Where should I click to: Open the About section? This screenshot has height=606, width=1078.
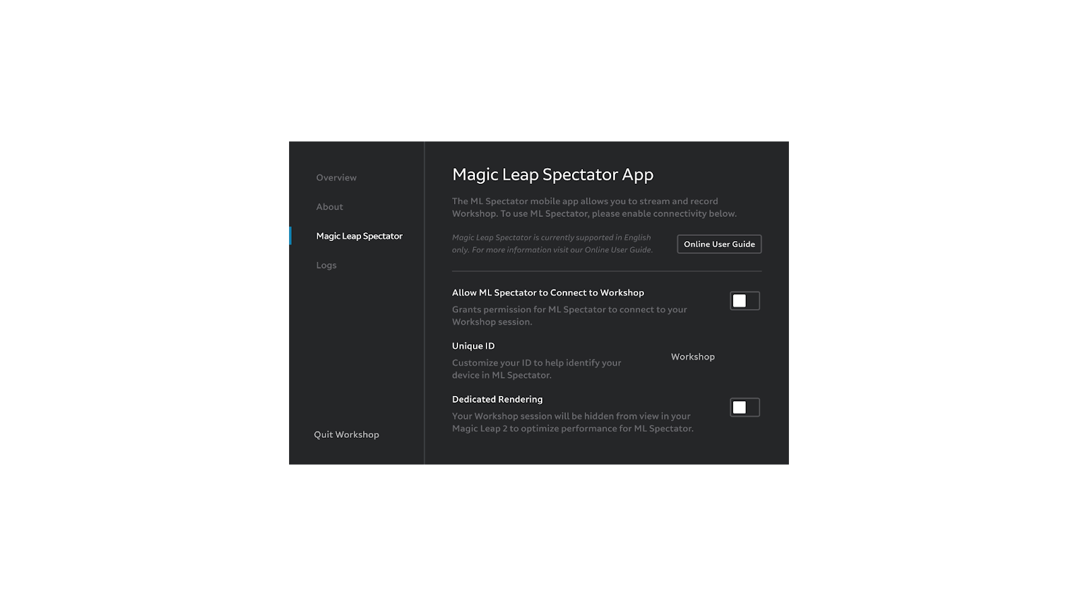coord(329,207)
